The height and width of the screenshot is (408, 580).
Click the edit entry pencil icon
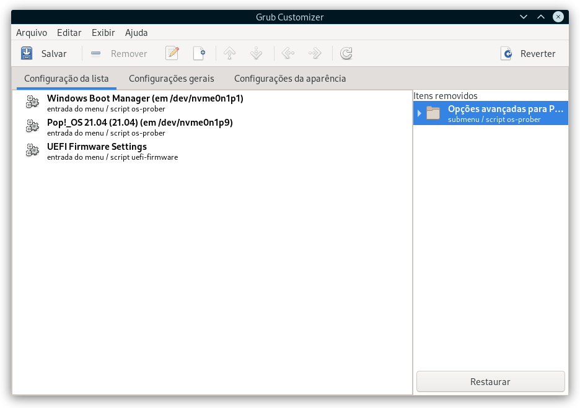[x=172, y=53]
